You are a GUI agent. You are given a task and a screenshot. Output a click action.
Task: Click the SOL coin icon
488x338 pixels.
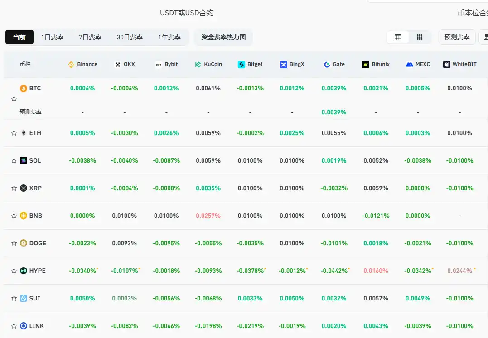[24, 160]
